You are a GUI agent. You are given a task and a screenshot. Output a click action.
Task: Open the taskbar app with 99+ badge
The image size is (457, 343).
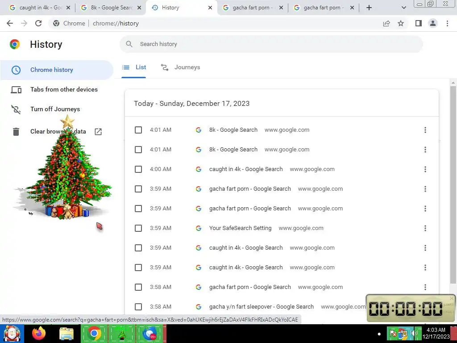click(x=150, y=333)
